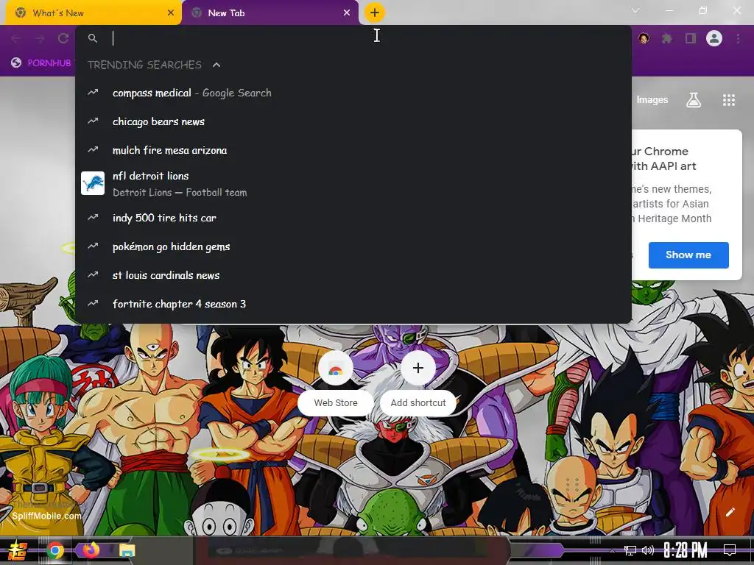Open Google Images link
The image size is (754, 565).
click(x=652, y=100)
